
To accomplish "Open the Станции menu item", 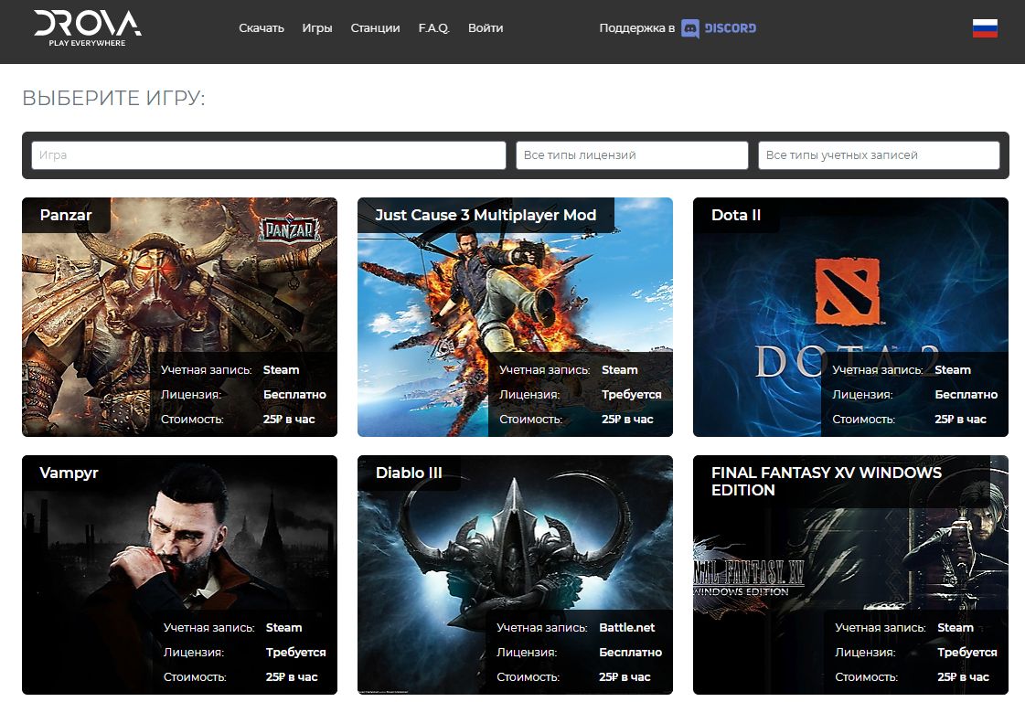I will pyautogui.click(x=375, y=28).
